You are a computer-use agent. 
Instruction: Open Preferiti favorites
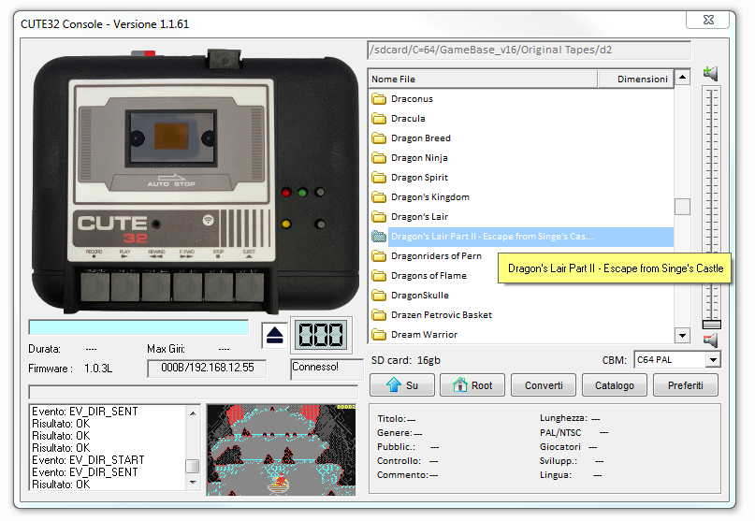pos(686,385)
